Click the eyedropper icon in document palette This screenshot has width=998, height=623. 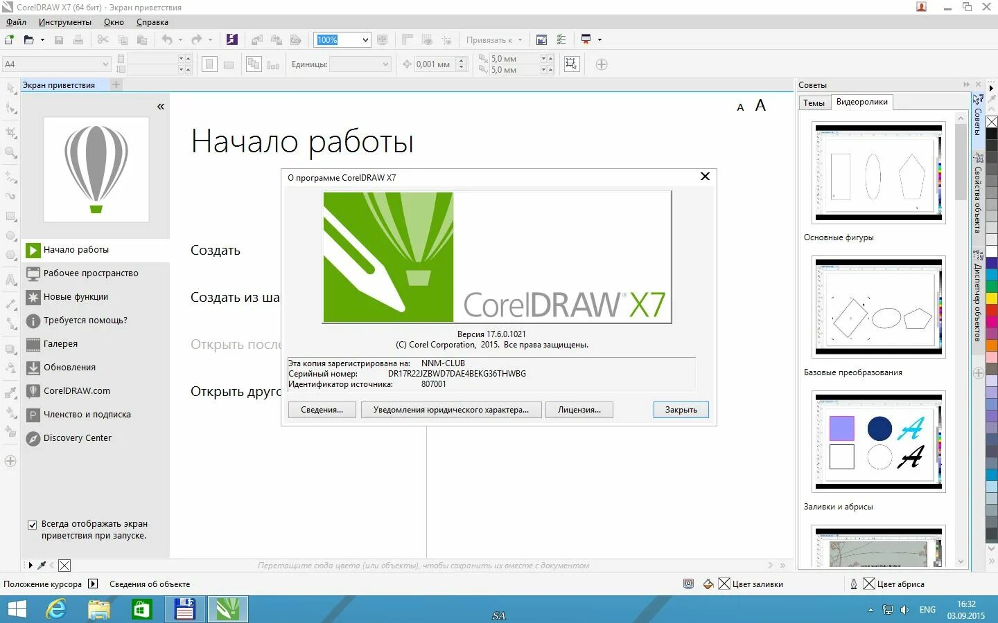(x=42, y=566)
